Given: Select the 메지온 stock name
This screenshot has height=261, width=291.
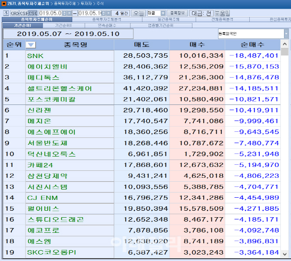Looking at the screenshot, I should 39,121.
